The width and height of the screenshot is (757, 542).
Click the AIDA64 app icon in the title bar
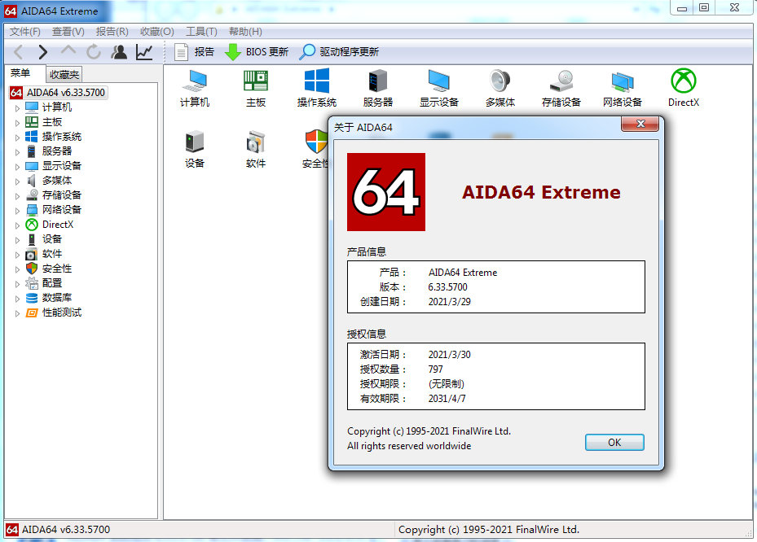click(11, 11)
